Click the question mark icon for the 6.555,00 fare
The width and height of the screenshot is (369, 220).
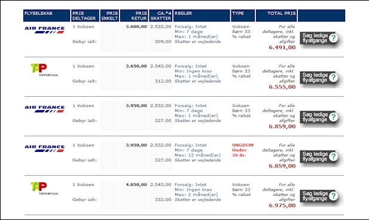click(334, 77)
